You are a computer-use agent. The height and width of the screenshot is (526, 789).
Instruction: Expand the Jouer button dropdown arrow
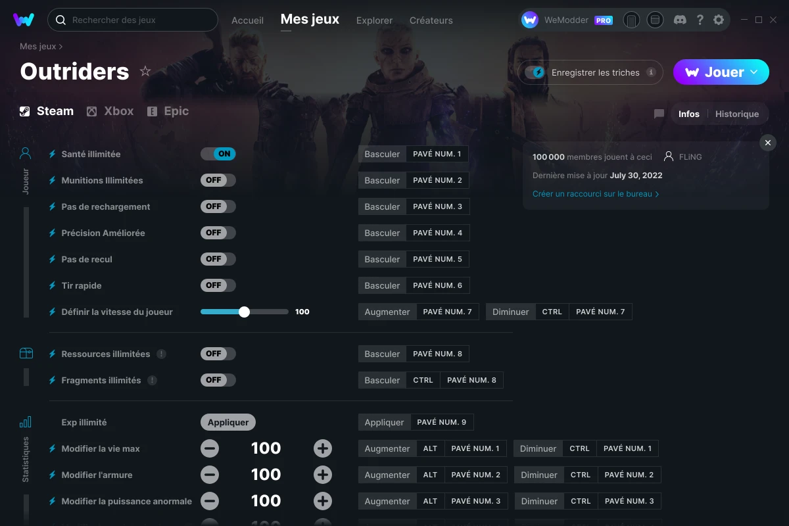tap(754, 72)
